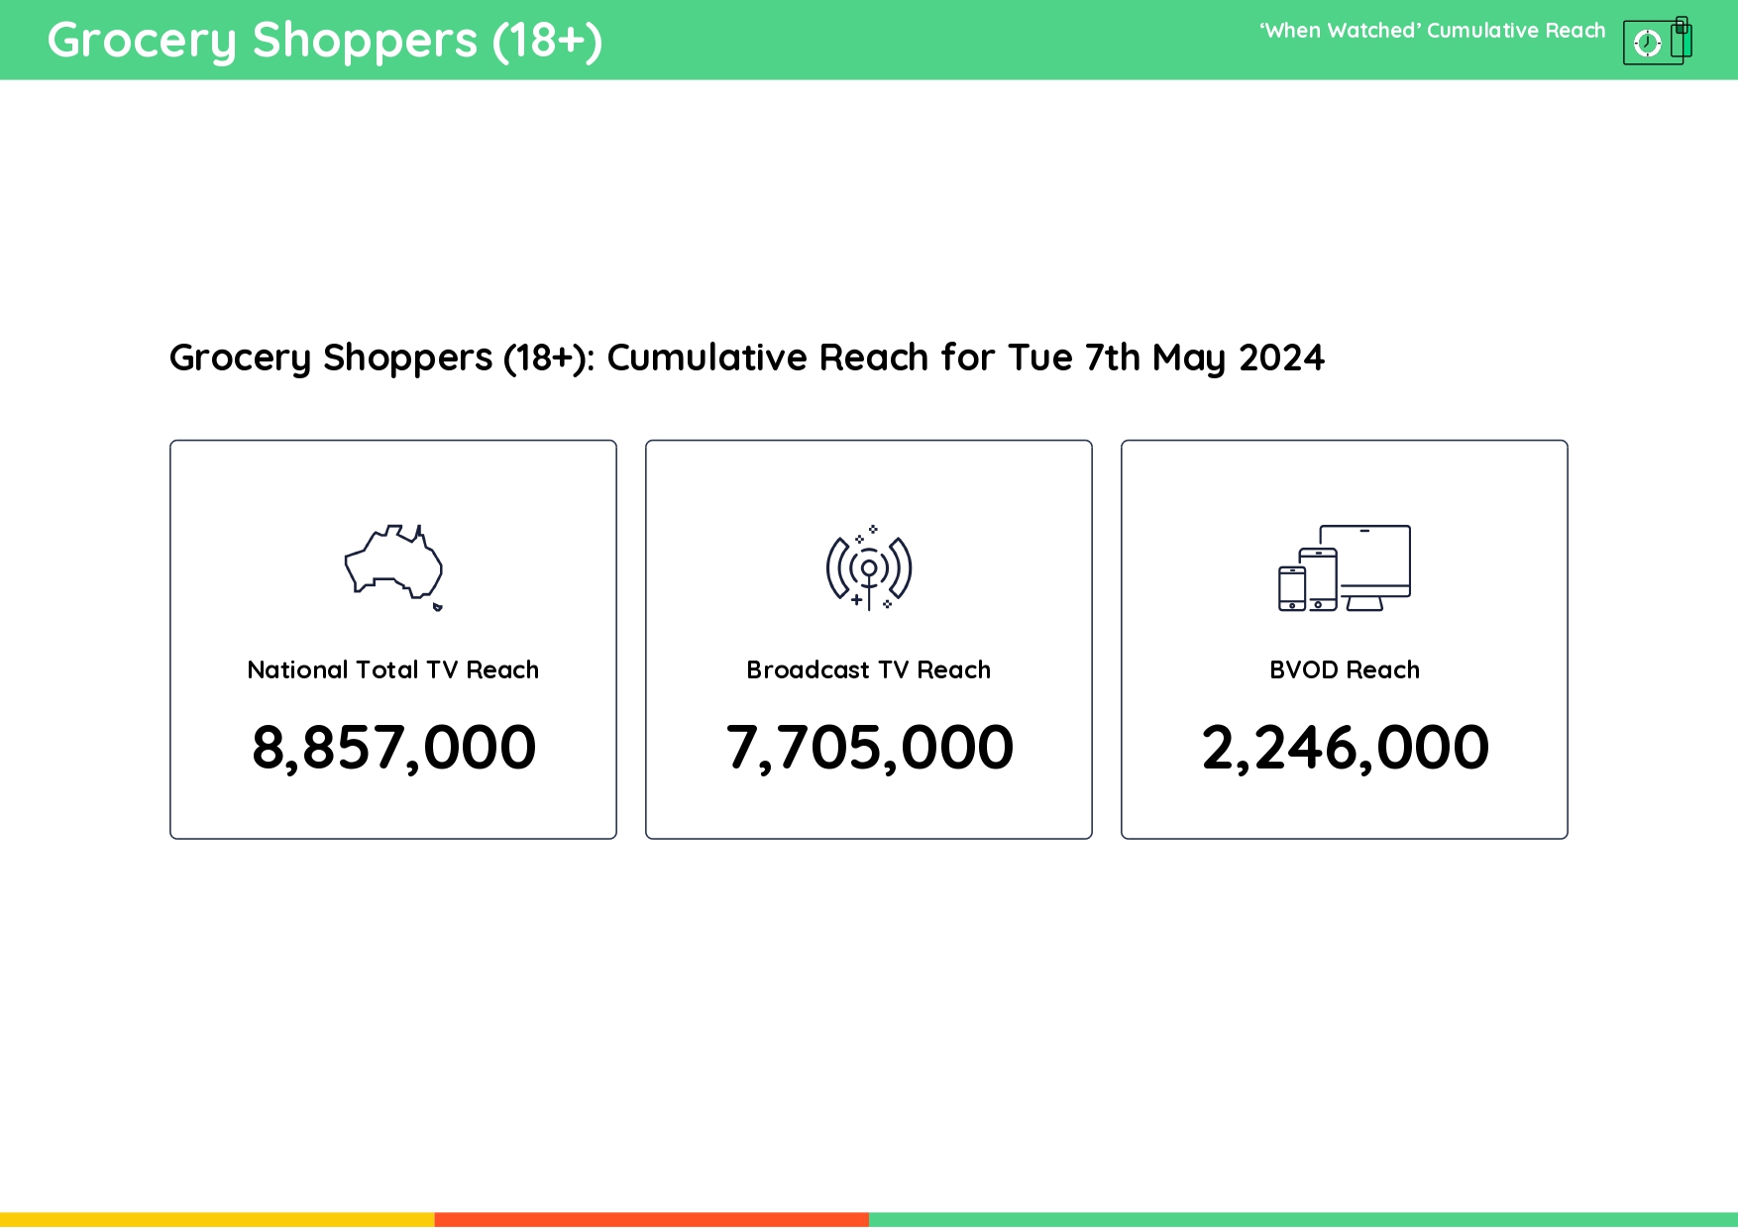Click the Cumulative Reach for Tue 7th May heading

pyautogui.click(x=746, y=358)
